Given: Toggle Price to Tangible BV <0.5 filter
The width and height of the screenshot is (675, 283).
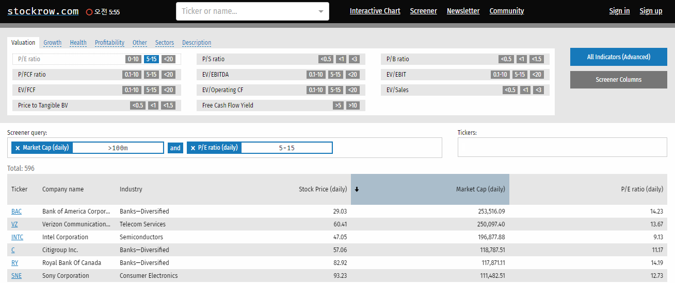Looking at the screenshot, I should pyautogui.click(x=138, y=105).
